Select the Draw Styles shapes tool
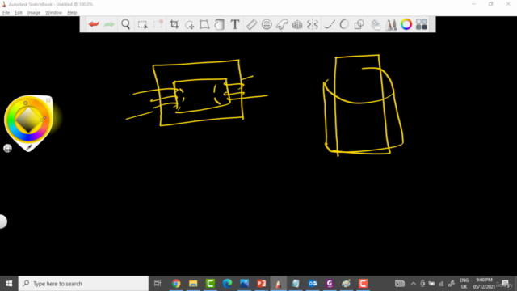The width and height of the screenshot is (517, 291). [x=359, y=24]
